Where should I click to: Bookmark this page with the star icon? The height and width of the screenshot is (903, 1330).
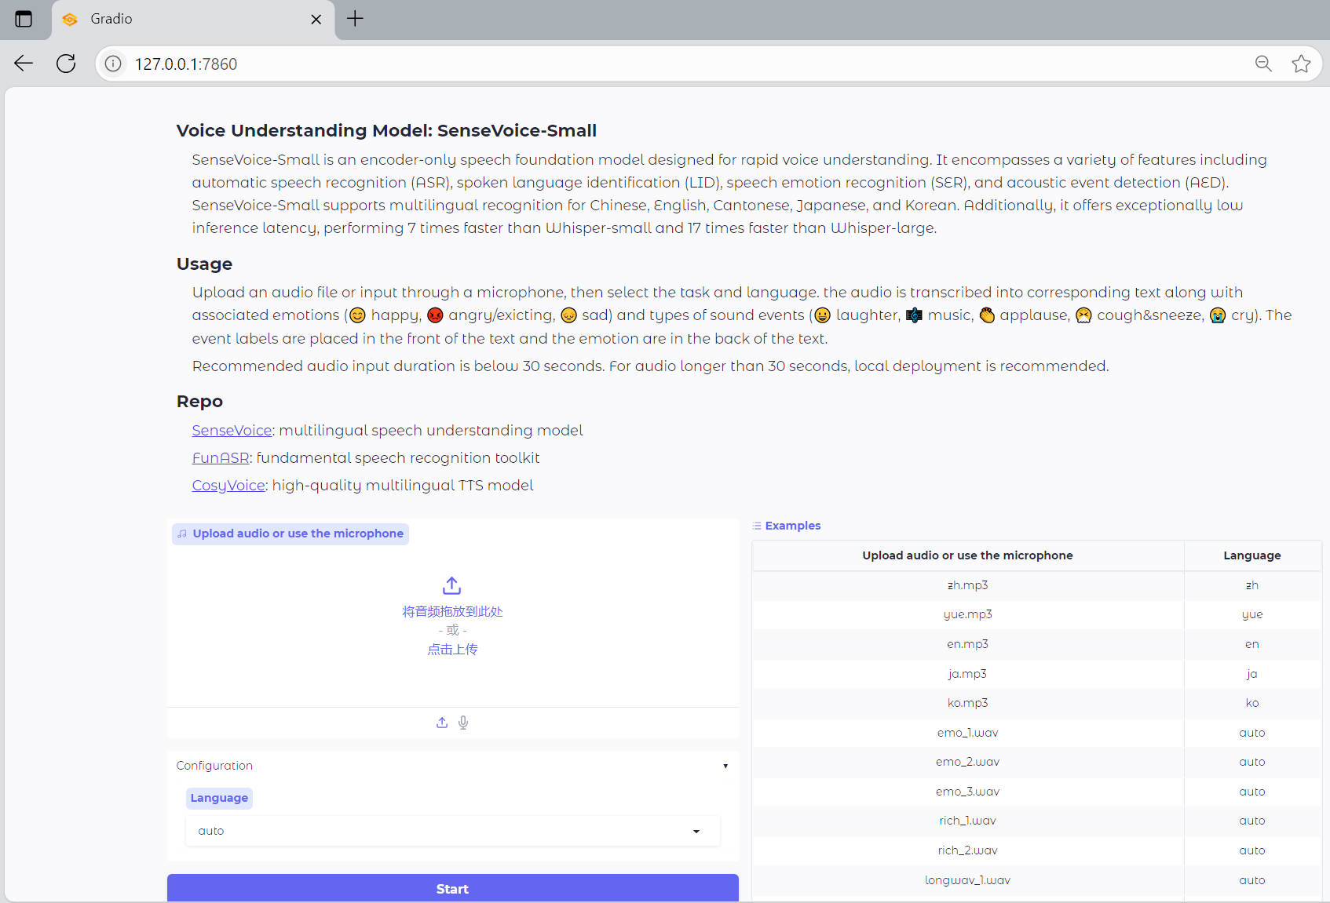[1301, 64]
